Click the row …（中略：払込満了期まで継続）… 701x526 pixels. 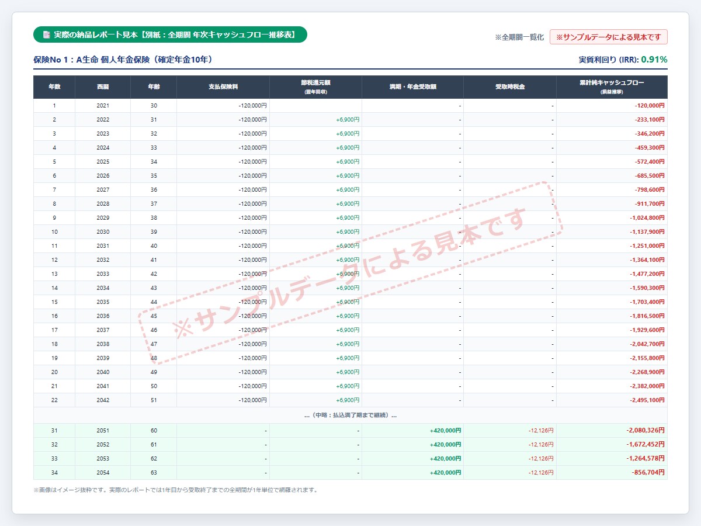pos(350,416)
